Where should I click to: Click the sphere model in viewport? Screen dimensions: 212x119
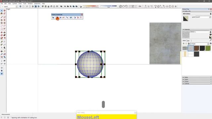point(90,64)
